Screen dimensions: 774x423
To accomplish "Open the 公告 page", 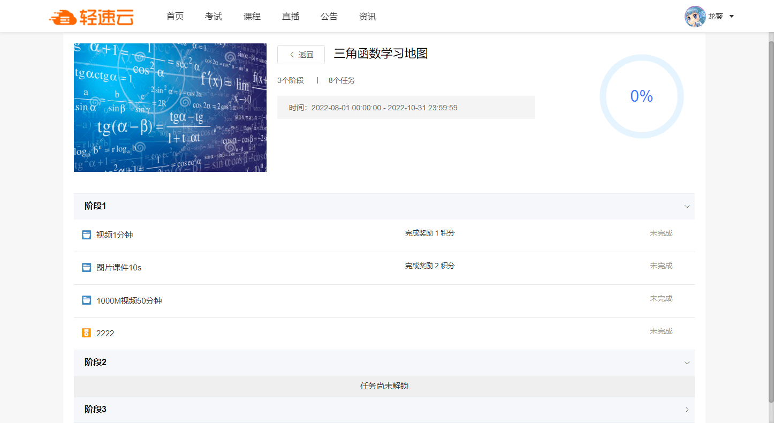I will (x=329, y=17).
